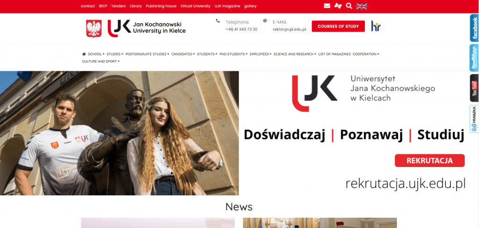The height and width of the screenshot is (228, 479).
Task: Open the Twitter side tab
Action: pos(474,58)
